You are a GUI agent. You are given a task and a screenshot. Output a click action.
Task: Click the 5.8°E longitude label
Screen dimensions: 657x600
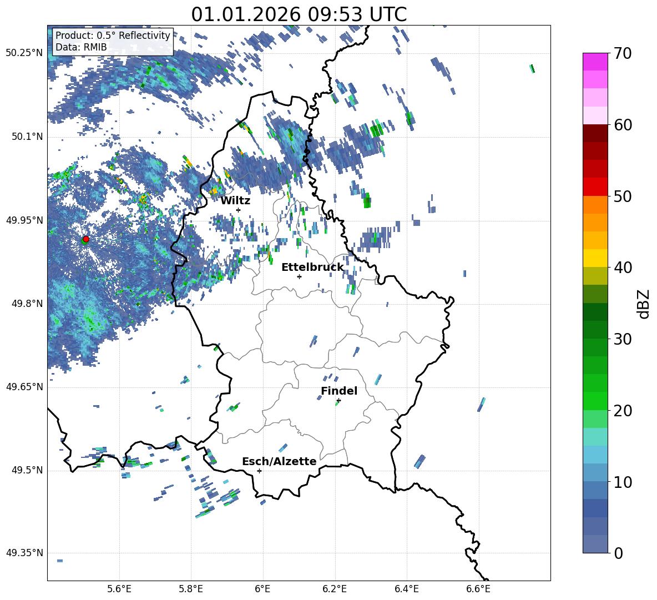(x=191, y=589)
